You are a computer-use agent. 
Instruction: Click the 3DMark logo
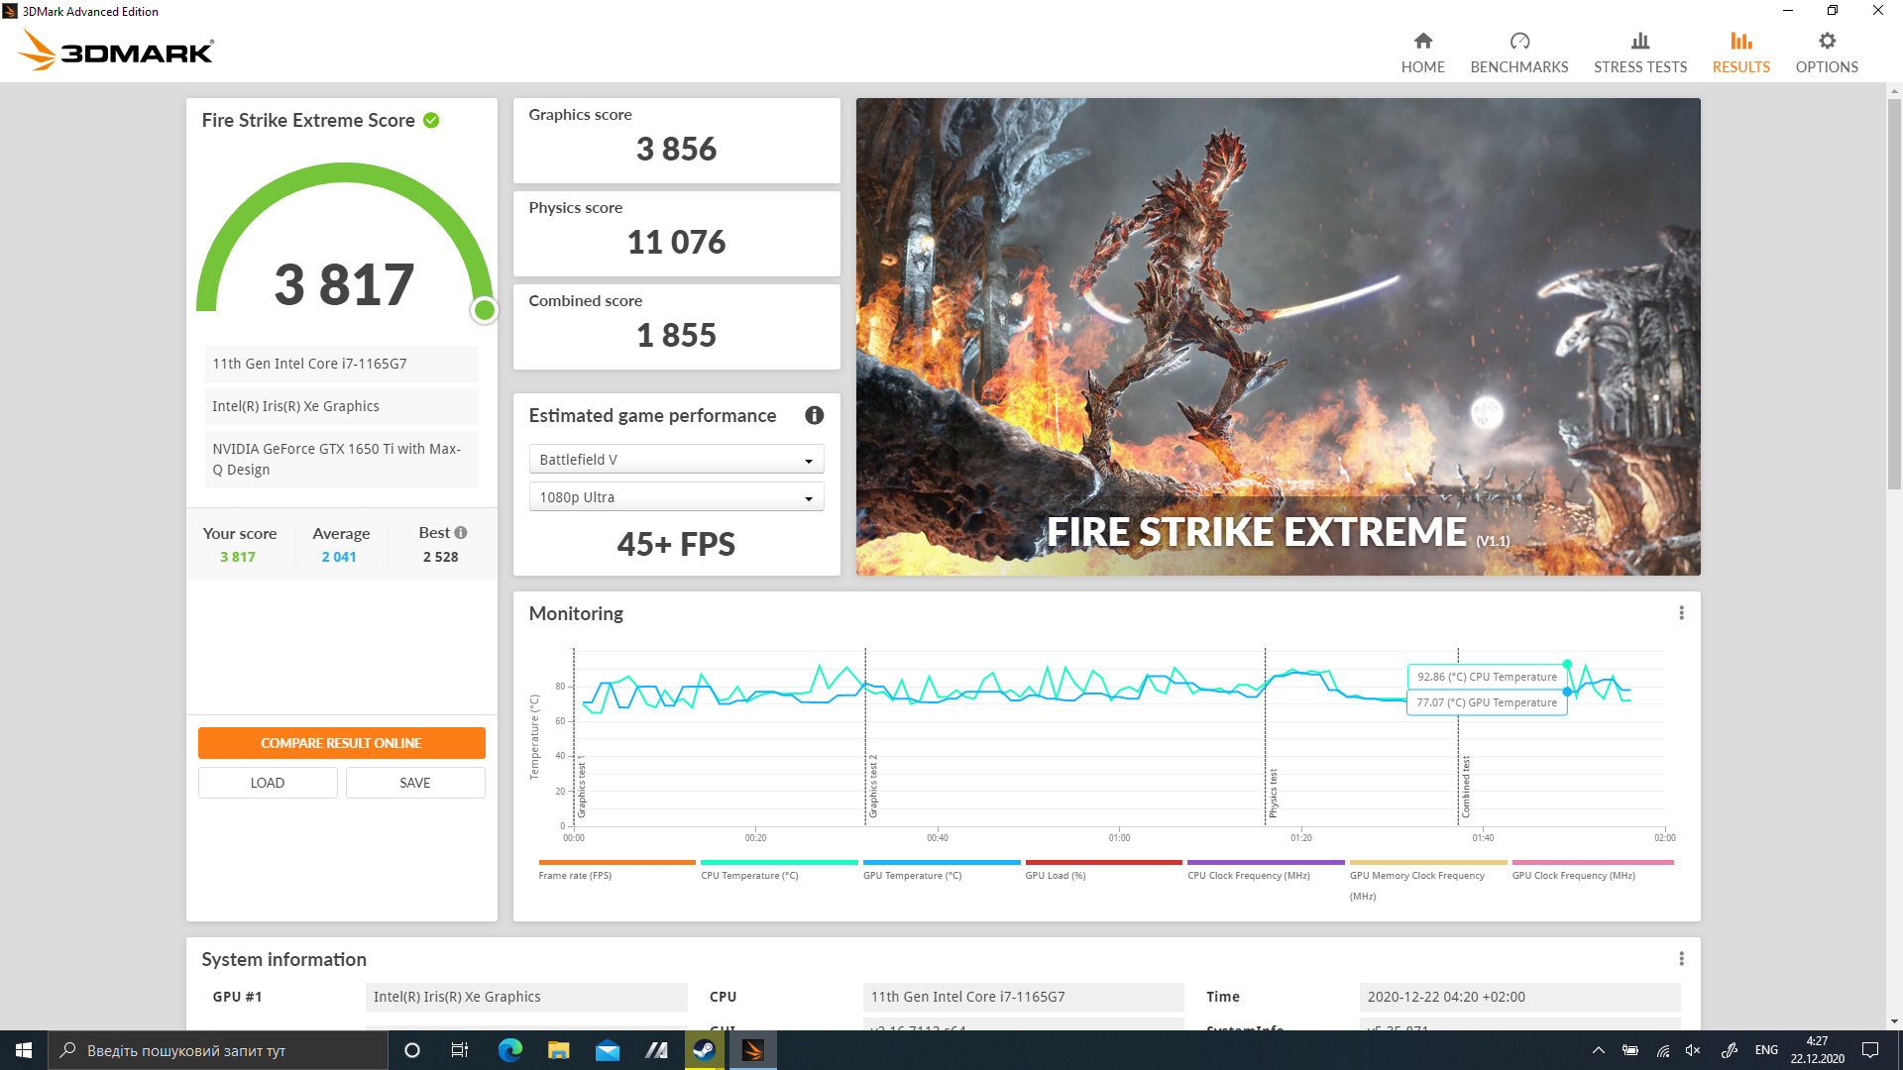(116, 51)
